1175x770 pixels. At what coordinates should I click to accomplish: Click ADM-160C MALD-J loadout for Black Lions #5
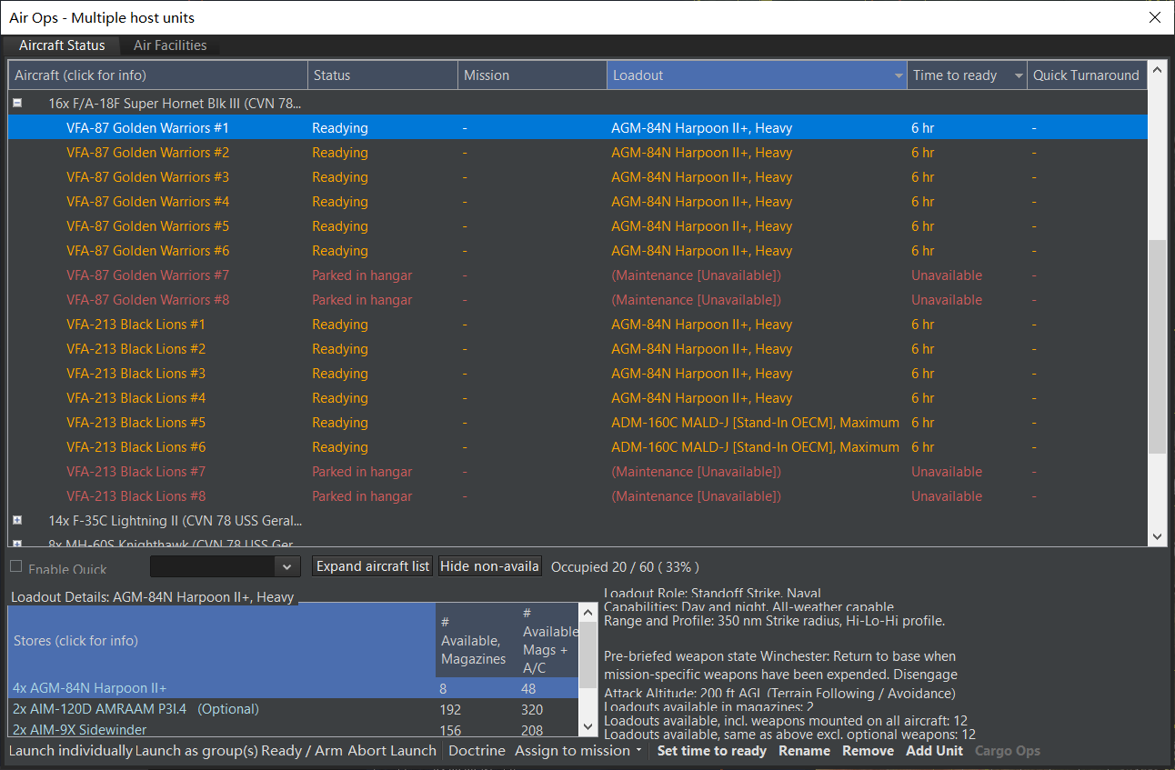coord(755,423)
